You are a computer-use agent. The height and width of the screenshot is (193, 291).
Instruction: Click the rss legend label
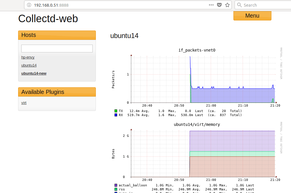click(x=122, y=189)
